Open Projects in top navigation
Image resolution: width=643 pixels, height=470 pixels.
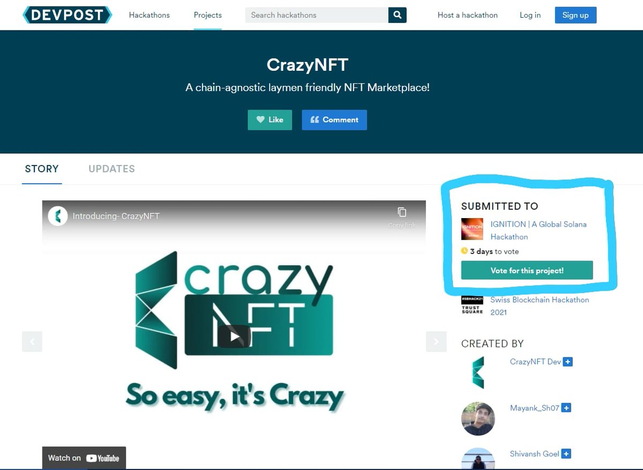click(207, 15)
